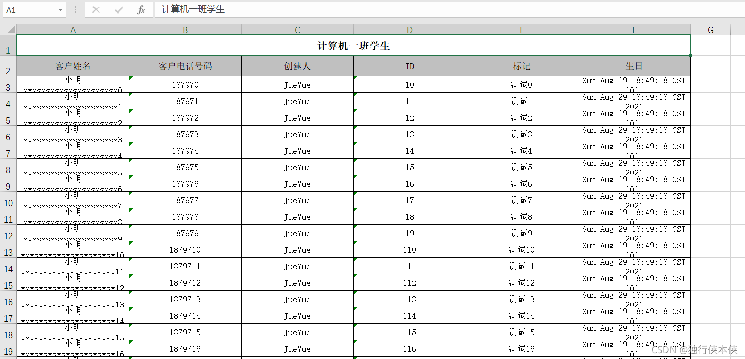This screenshot has width=745, height=359.
Task: Click the 客户姓名 header cell
Action: pyautogui.click(x=73, y=66)
